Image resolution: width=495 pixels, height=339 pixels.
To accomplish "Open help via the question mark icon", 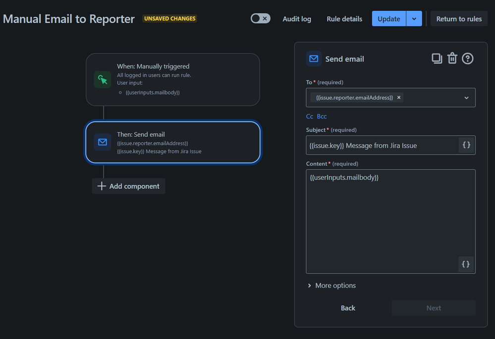I will pos(467,58).
